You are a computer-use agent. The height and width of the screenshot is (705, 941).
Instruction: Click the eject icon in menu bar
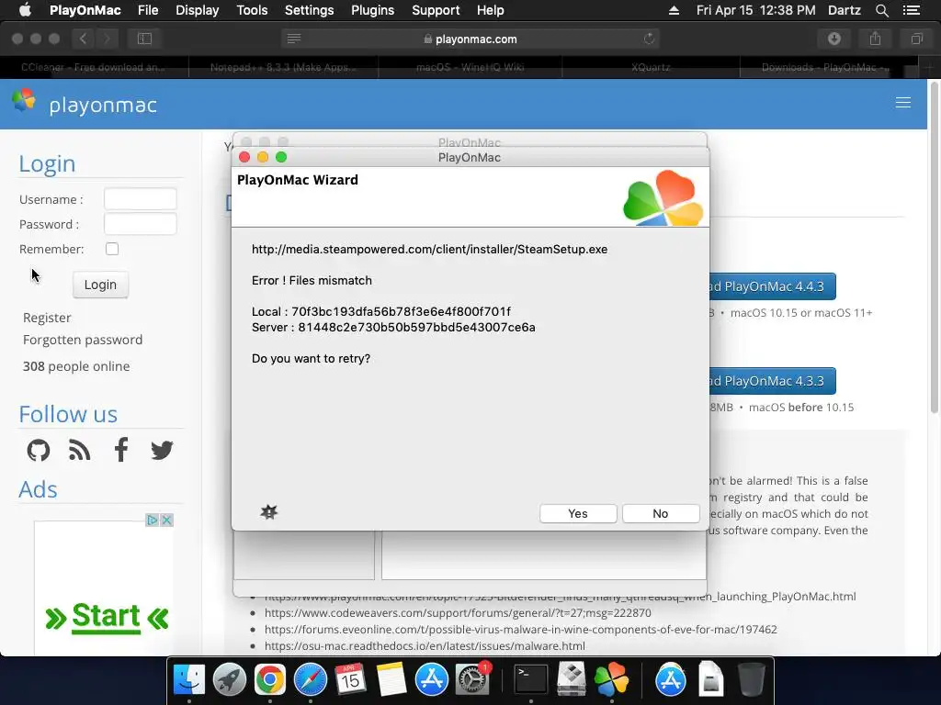674,10
